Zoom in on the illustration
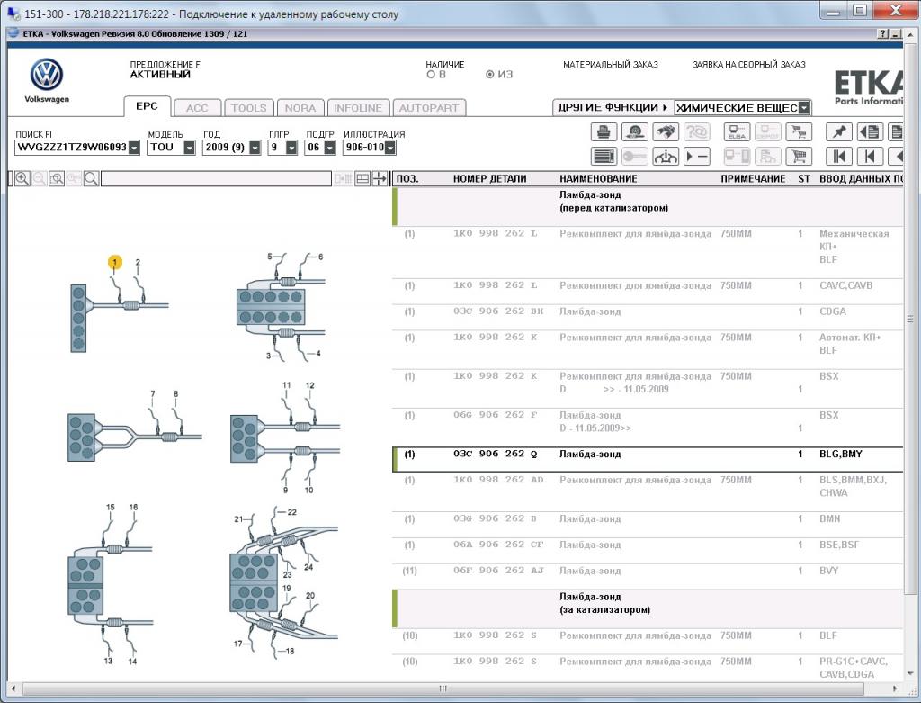 point(22,179)
